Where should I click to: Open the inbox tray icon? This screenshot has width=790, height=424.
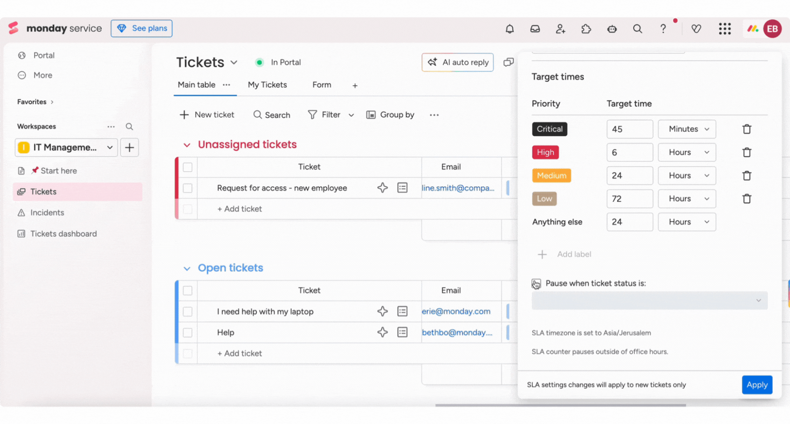pos(535,29)
